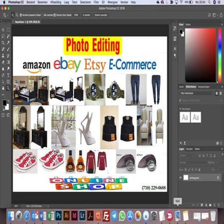The image size is (224, 224).
Task: Toggle lock image pixels brush icon
Action: pyautogui.click(x=189, y=170)
